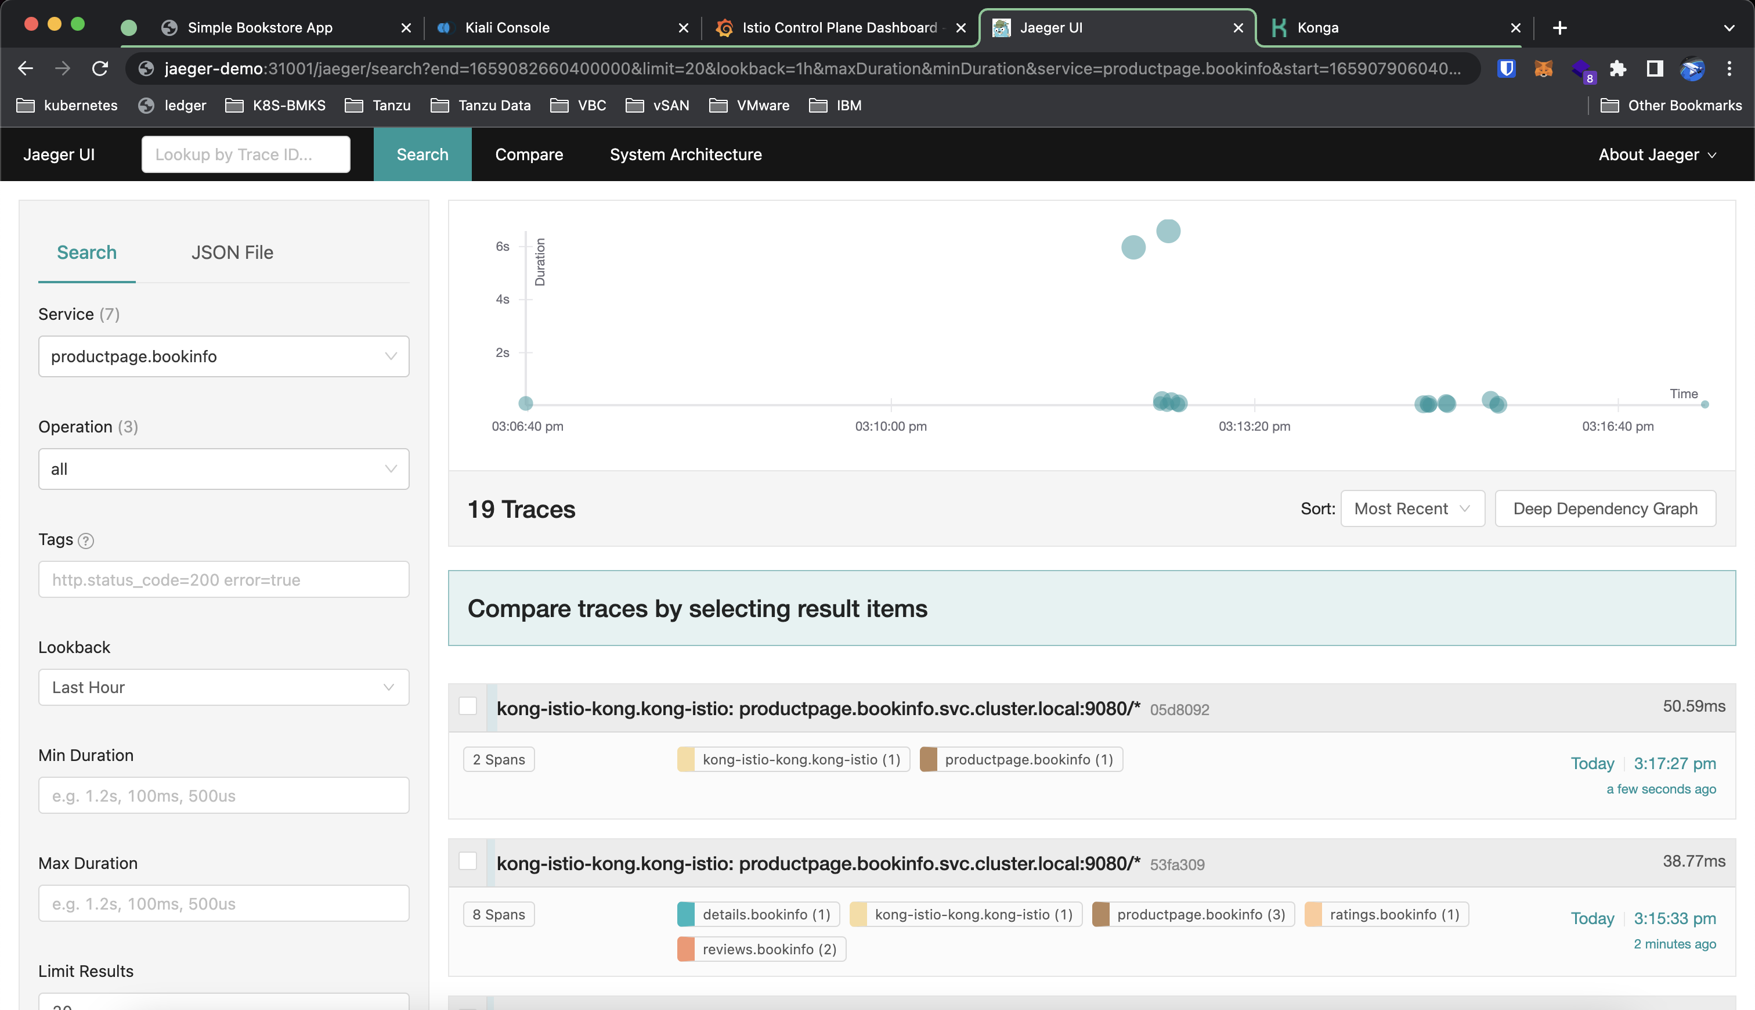
Task: Open the vSAN bookmarks folder
Action: (x=658, y=106)
